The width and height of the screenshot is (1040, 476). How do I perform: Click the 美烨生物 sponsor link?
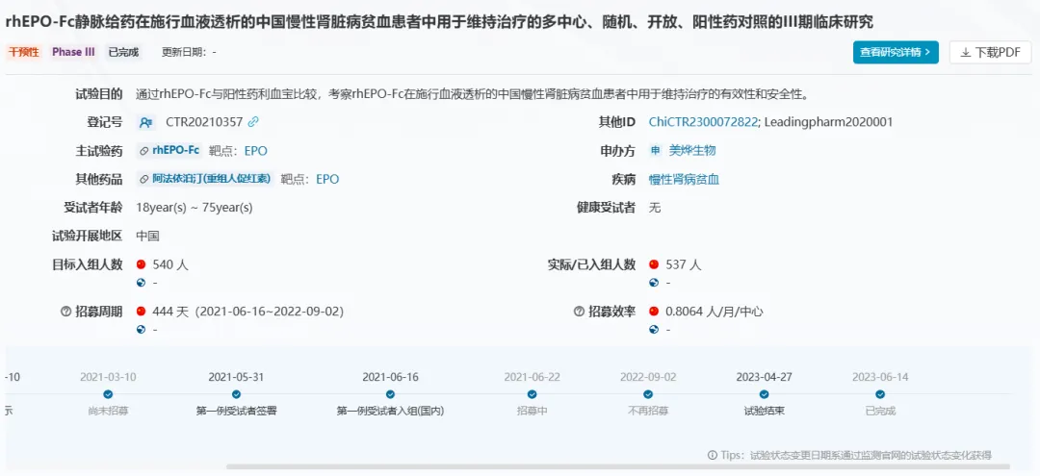point(692,151)
